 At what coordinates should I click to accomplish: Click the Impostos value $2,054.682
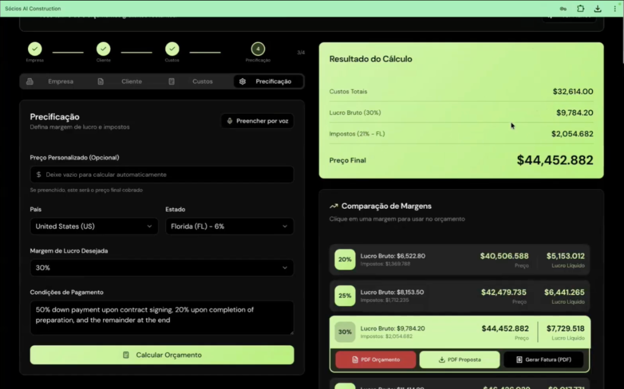tap(572, 134)
